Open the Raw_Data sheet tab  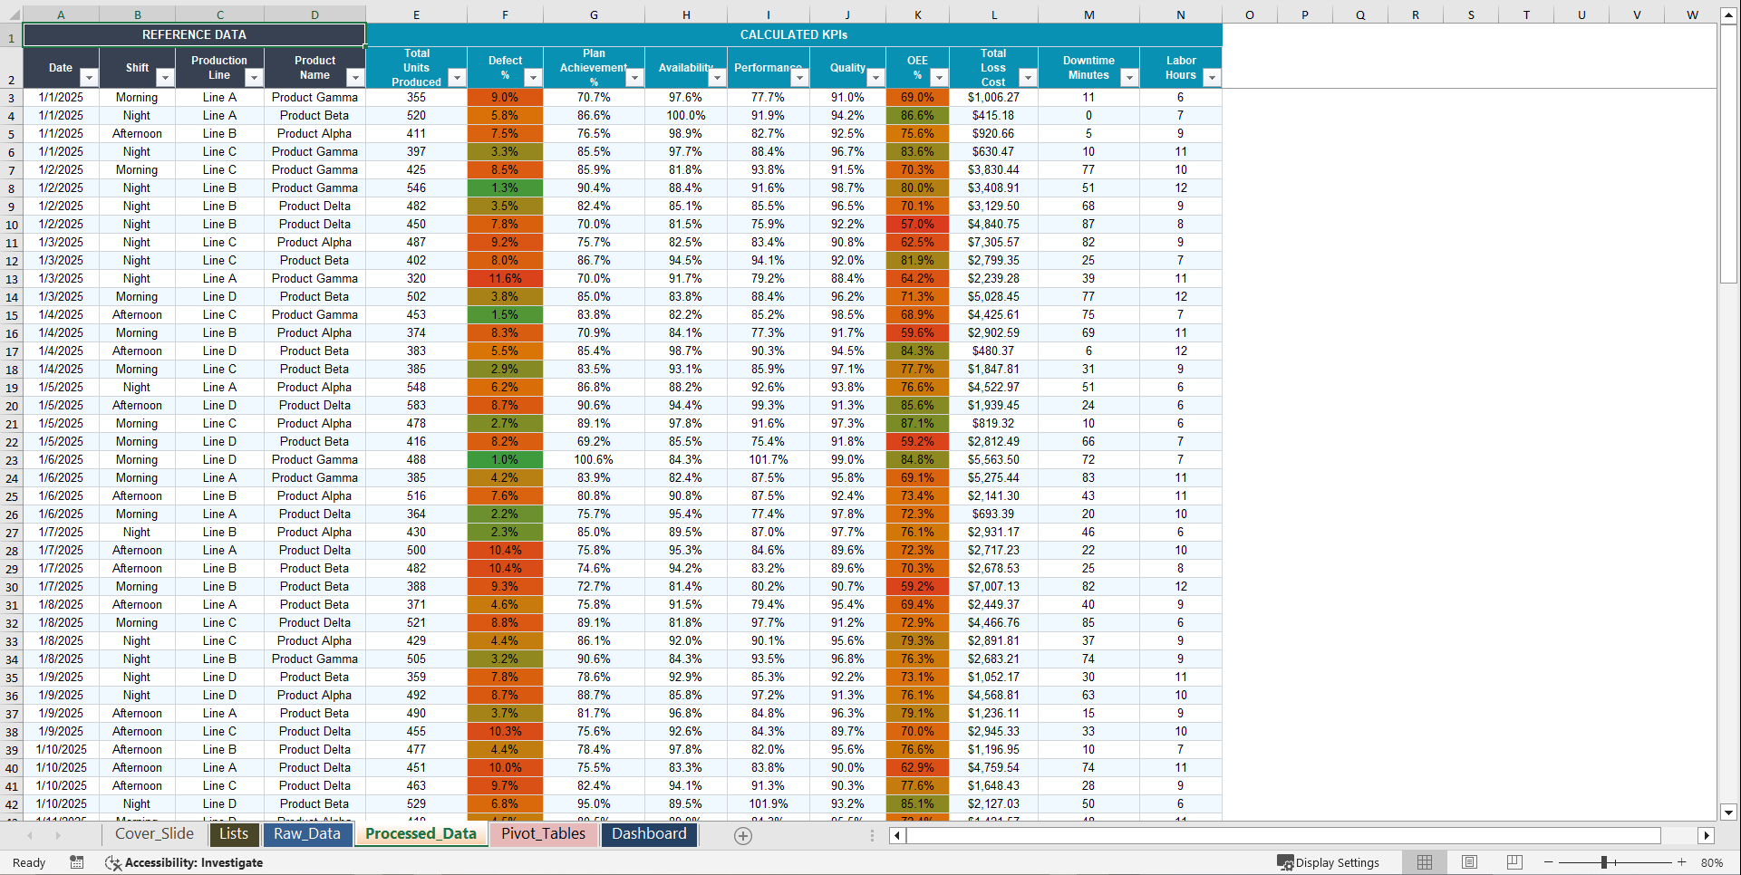307,834
